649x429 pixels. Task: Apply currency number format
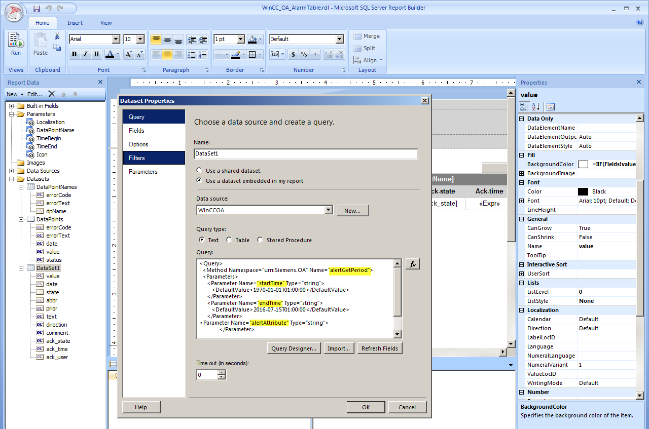point(293,55)
